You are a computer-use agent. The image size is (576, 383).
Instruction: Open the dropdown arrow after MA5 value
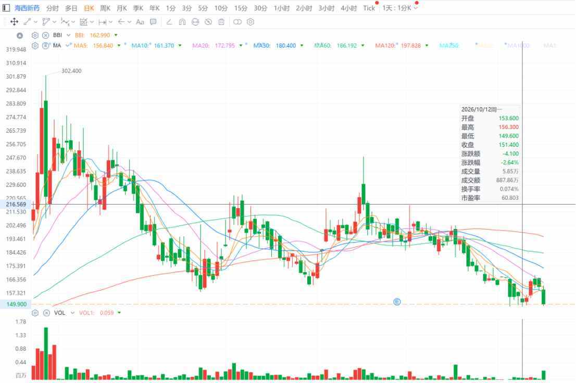point(119,46)
